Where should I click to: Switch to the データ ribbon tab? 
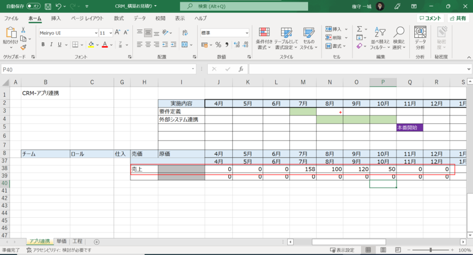click(x=139, y=18)
